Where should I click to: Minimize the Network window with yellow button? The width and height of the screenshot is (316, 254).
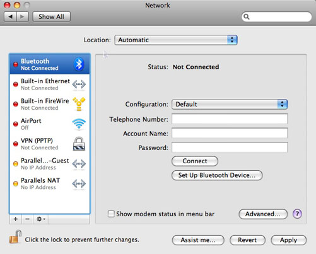click(17, 5)
